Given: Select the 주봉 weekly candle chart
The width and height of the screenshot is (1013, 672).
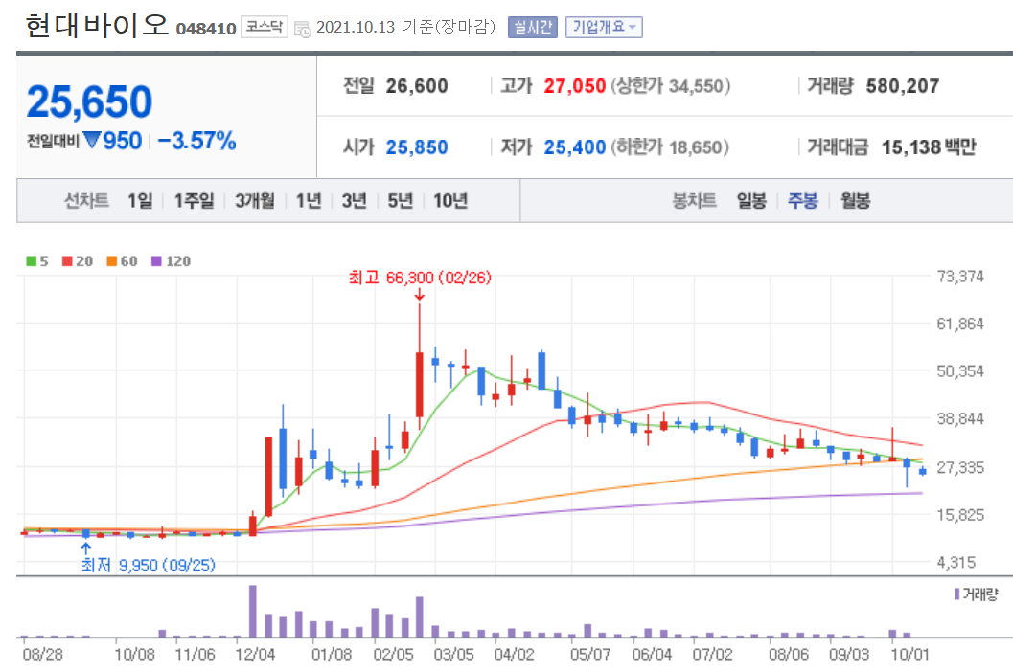Looking at the screenshot, I should (x=802, y=201).
